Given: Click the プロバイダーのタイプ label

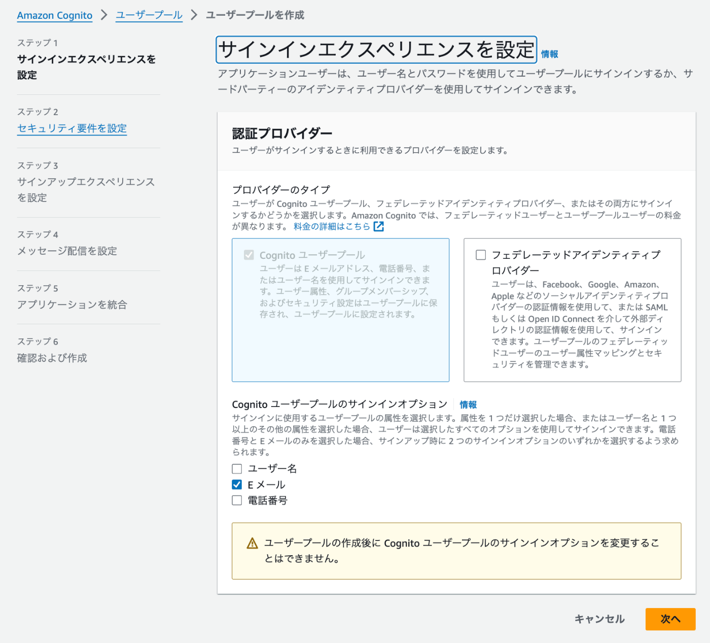Looking at the screenshot, I should pos(281,190).
